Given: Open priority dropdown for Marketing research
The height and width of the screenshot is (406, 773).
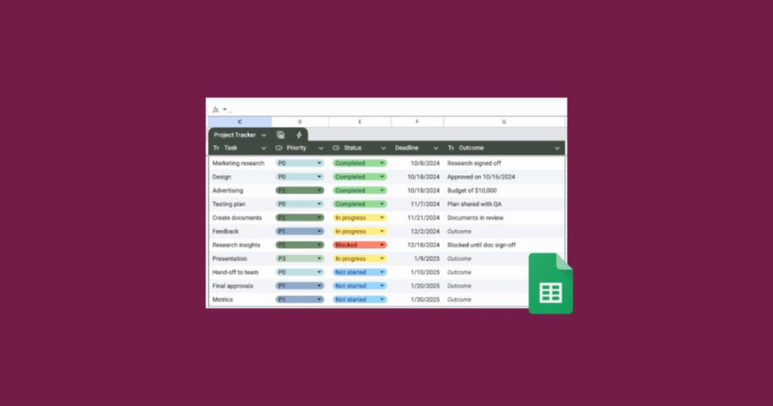Looking at the screenshot, I should coord(300,163).
